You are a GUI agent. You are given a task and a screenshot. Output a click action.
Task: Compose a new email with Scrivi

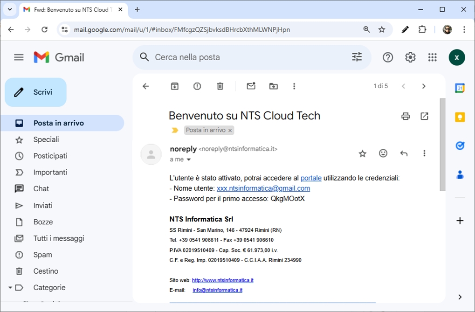(x=35, y=92)
